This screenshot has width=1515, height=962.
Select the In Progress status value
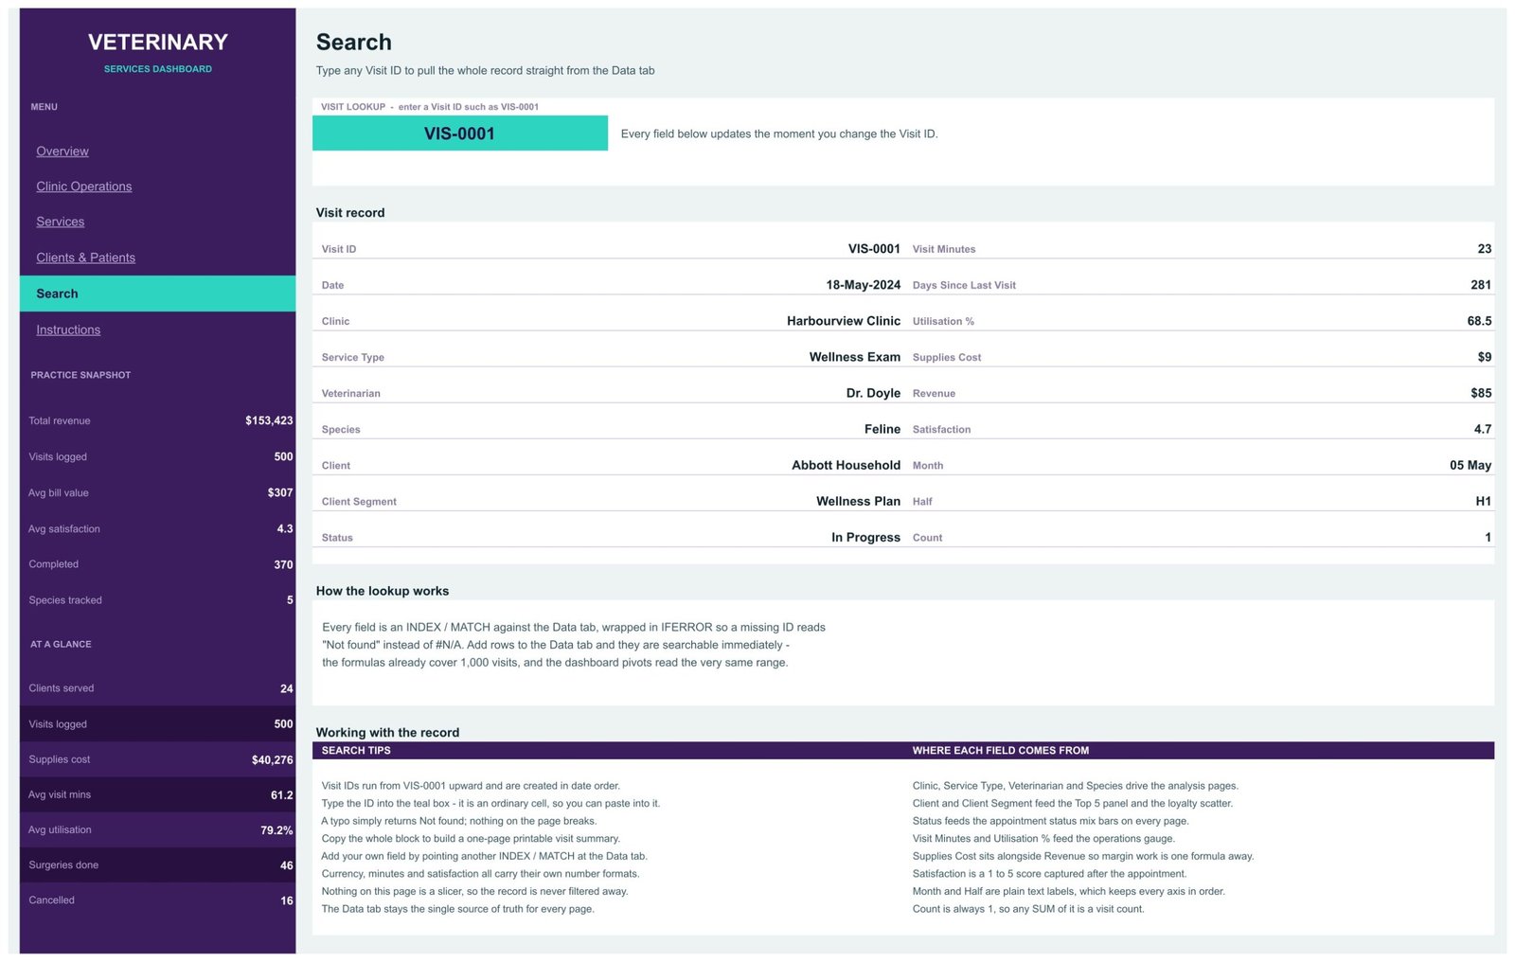click(866, 537)
